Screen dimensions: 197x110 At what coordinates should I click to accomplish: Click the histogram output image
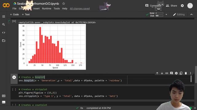click(52, 47)
